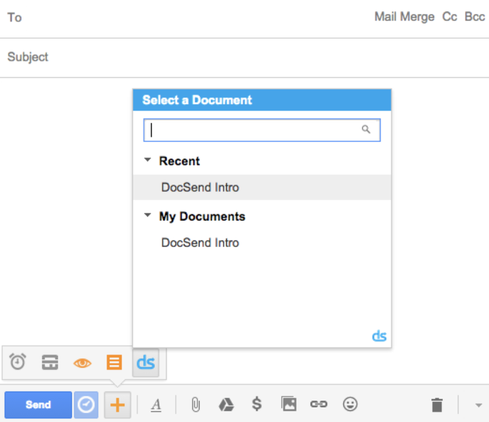Viewport: 489px width, 422px height.
Task: Collapse the My Documents section
Action: (x=147, y=215)
